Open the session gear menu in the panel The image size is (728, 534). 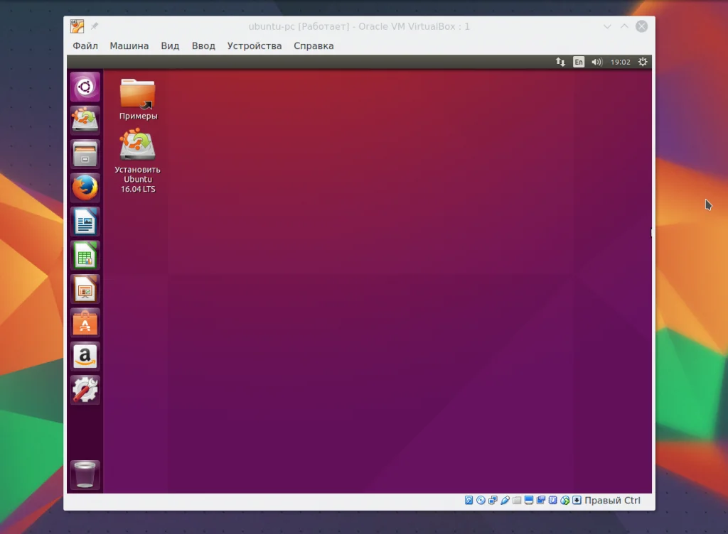coord(643,62)
